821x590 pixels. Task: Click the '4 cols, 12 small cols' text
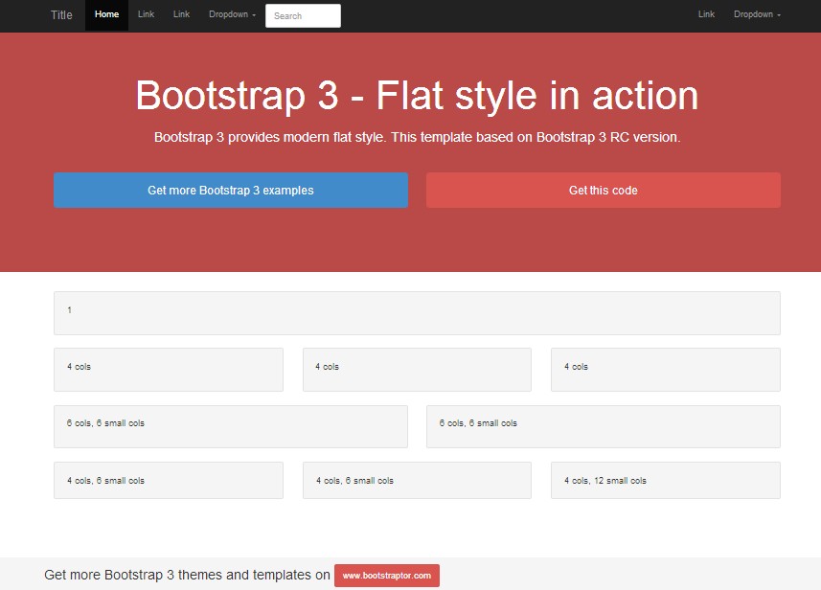[x=605, y=481]
